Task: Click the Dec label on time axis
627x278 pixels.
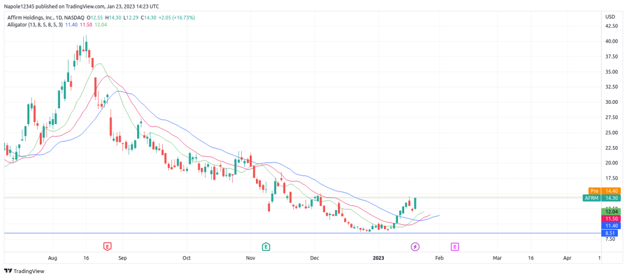Action: click(x=314, y=258)
